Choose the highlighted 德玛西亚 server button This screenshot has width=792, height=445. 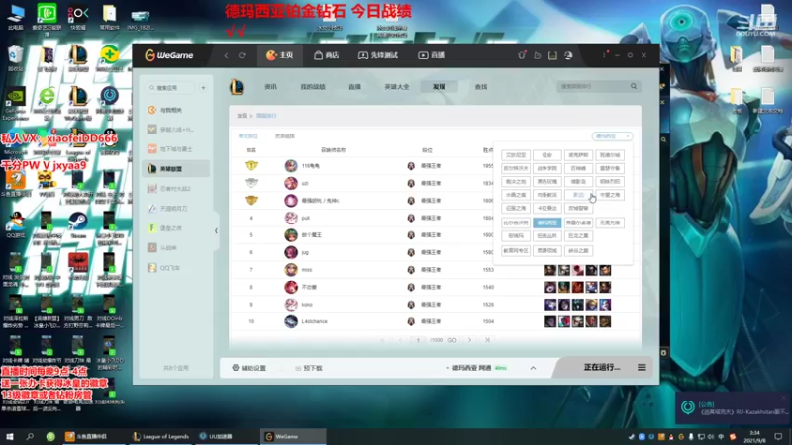[x=547, y=222]
